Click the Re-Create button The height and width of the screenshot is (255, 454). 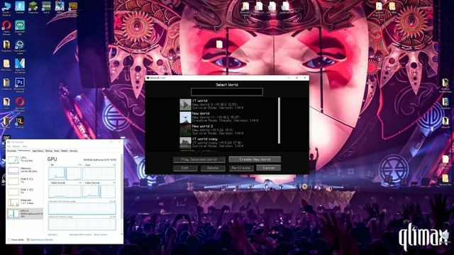pos(241,168)
